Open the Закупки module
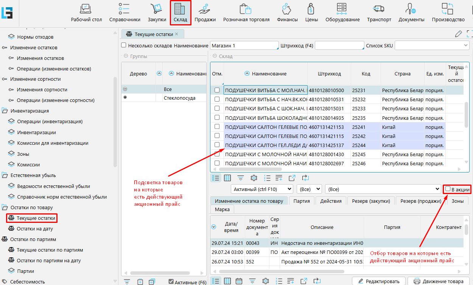Viewport: 473px width, 285px height. (157, 13)
